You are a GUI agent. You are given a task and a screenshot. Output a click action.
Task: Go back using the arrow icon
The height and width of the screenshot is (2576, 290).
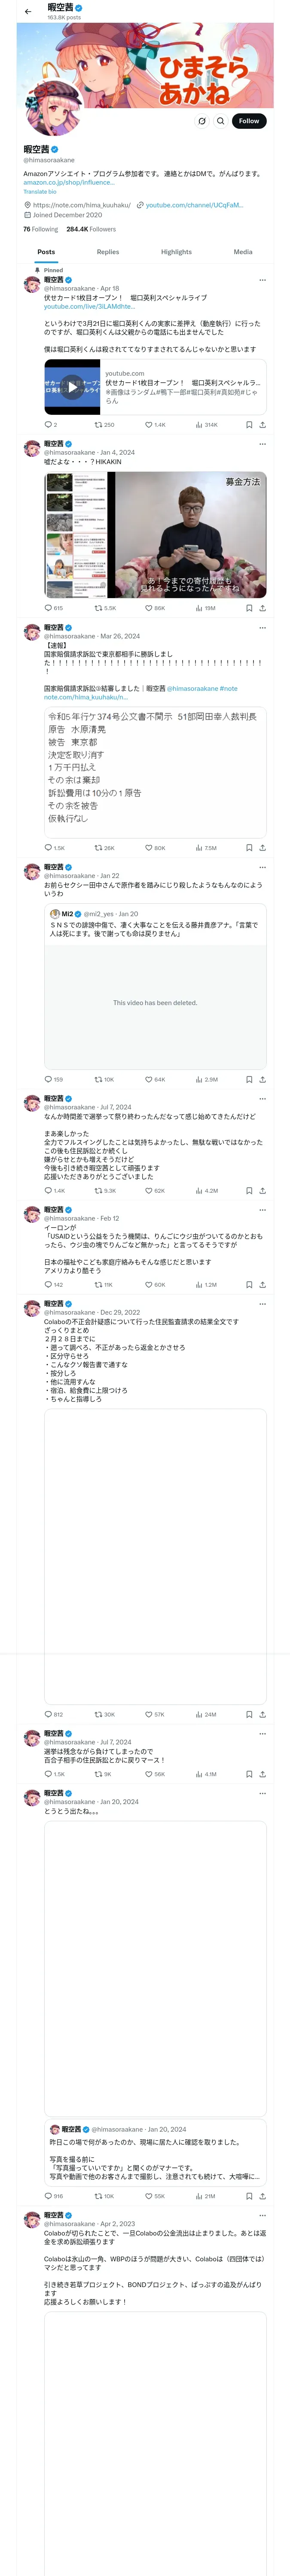(x=28, y=12)
